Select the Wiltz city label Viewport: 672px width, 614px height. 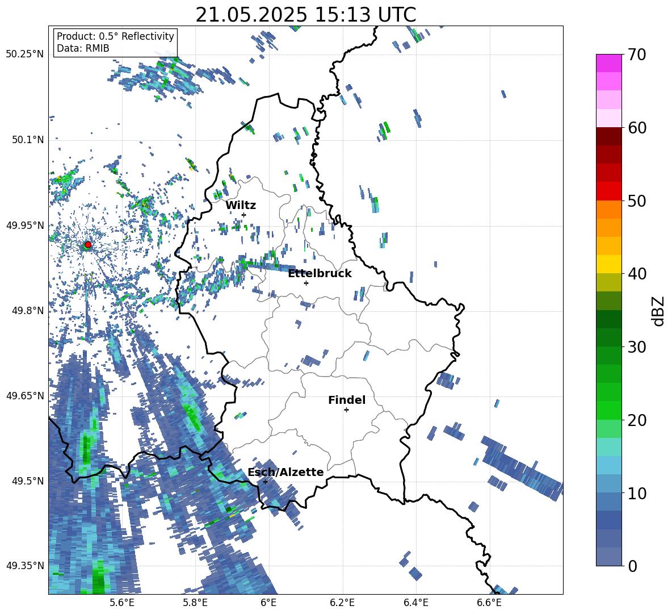click(241, 206)
